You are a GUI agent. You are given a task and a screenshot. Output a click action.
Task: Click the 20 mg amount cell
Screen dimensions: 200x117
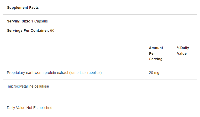pos(154,73)
